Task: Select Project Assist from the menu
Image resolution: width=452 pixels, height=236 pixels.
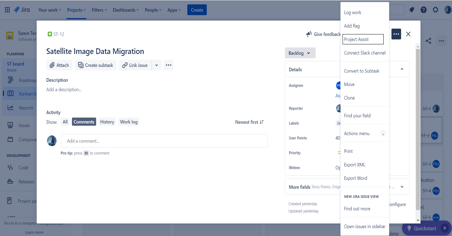Action: (363, 39)
